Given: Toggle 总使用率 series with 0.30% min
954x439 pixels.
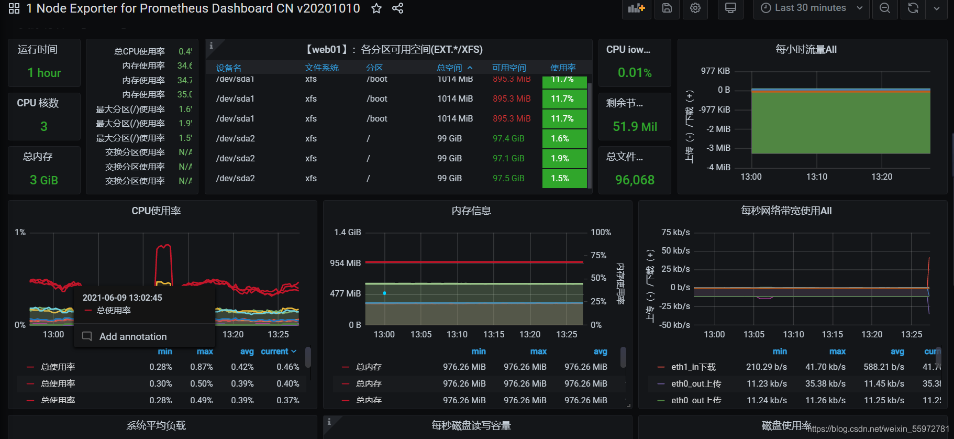Looking at the screenshot, I should (58, 383).
